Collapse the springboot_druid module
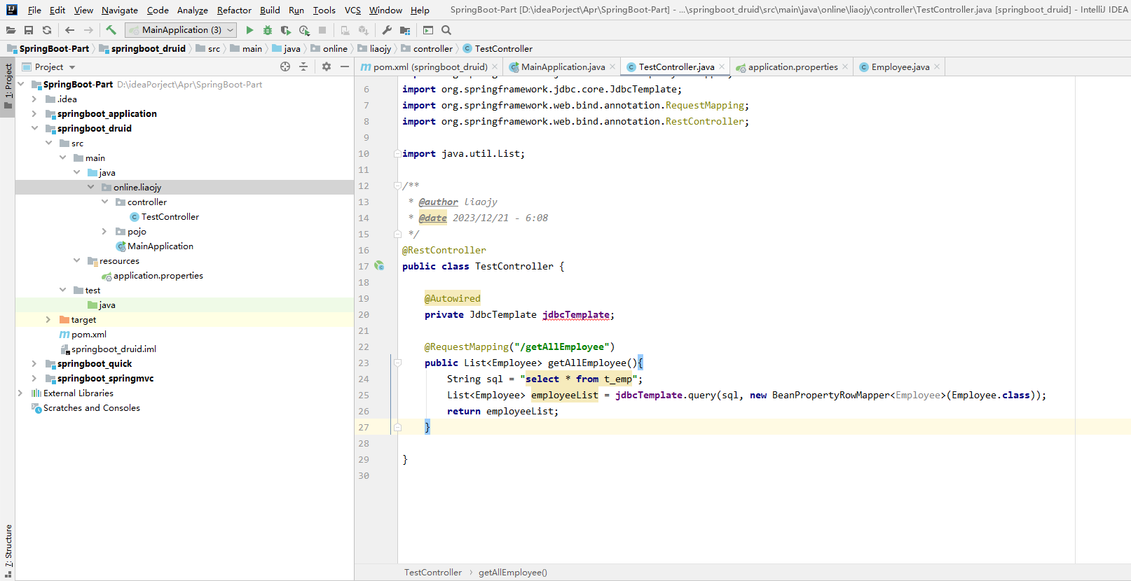This screenshot has height=581, width=1131. (34, 128)
